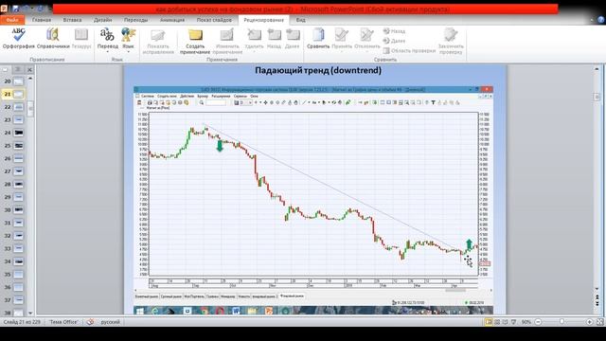Click the spell check status icon
606x341 pixels.
90,322
